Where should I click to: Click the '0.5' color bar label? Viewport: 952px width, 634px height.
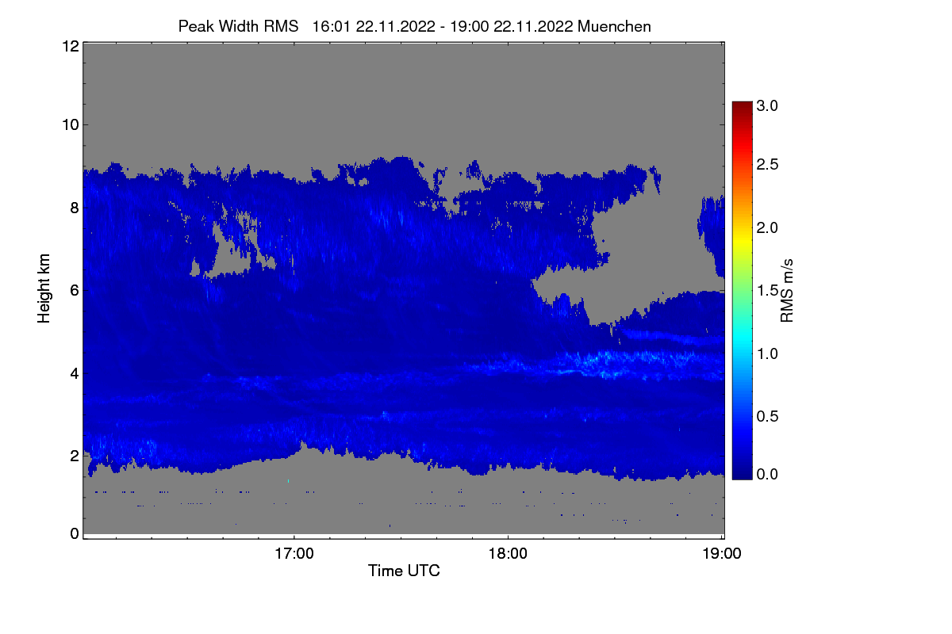pyautogui.click(x=769, y=415)
